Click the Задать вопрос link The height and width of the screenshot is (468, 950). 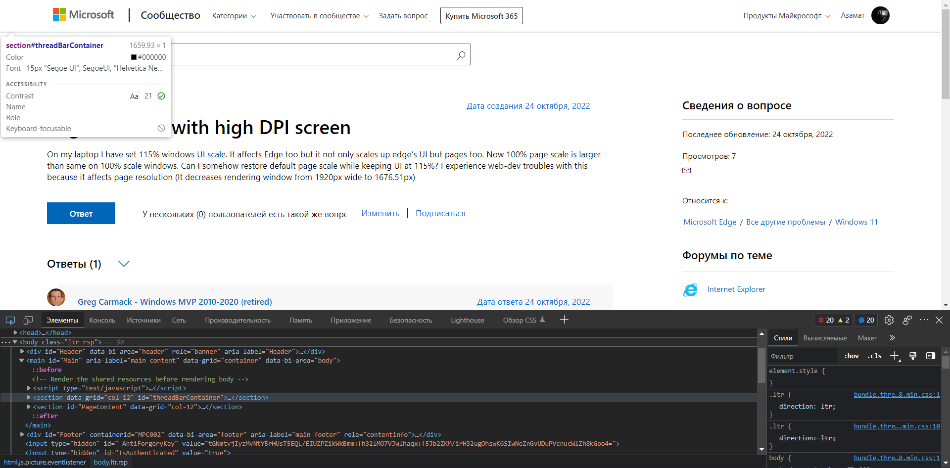click(403, 16)
